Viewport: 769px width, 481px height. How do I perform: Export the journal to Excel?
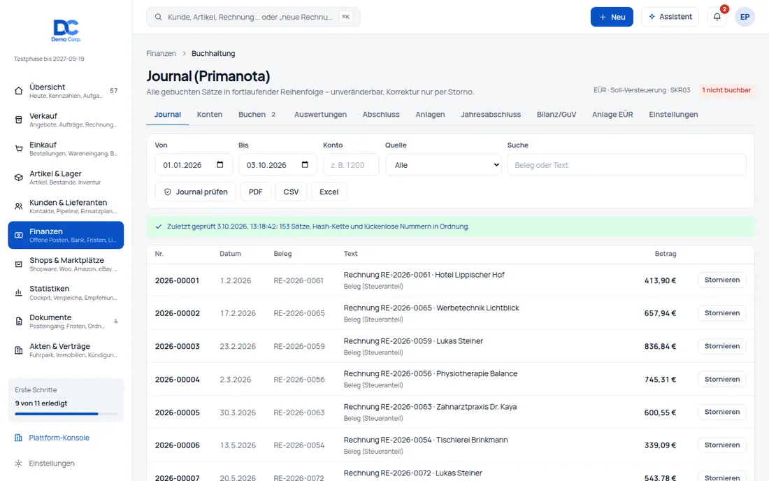(329, 192)
